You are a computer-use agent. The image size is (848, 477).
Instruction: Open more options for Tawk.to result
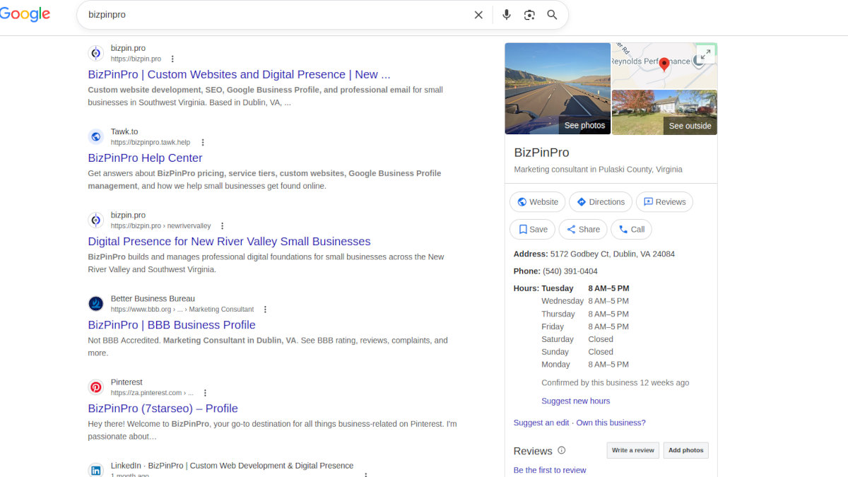point(203,143)
